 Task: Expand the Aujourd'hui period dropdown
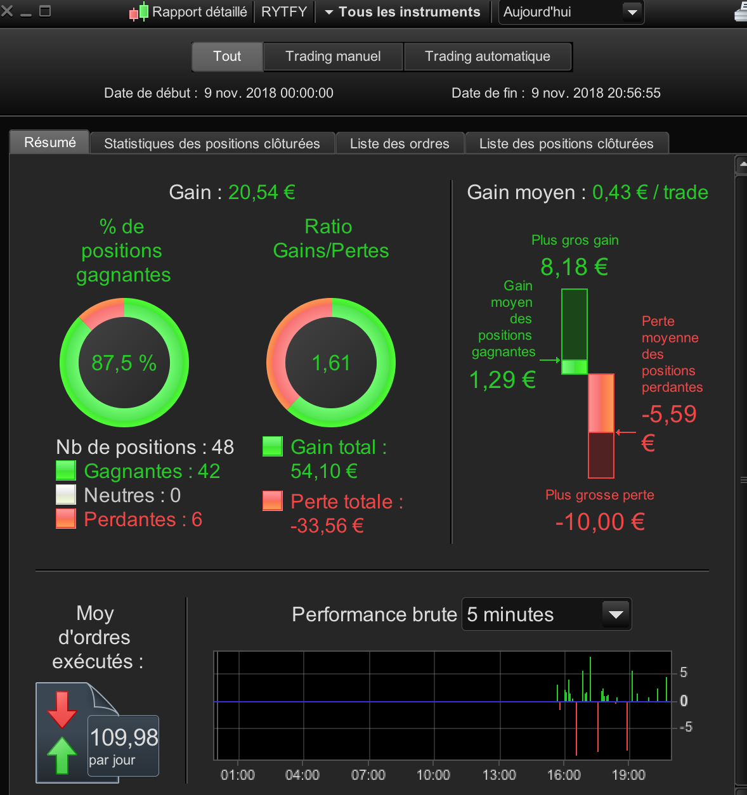pyautogui.click(x=571, y=12)
